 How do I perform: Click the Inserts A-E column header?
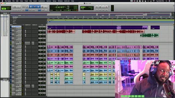click(x=28, y=25)
